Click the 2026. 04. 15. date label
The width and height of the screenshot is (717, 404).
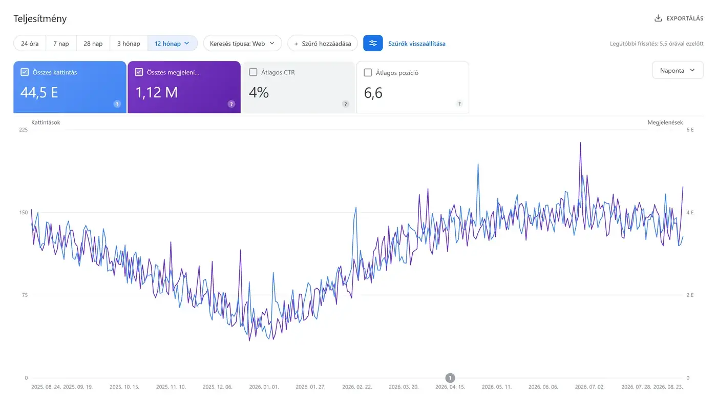coord(450,387)
